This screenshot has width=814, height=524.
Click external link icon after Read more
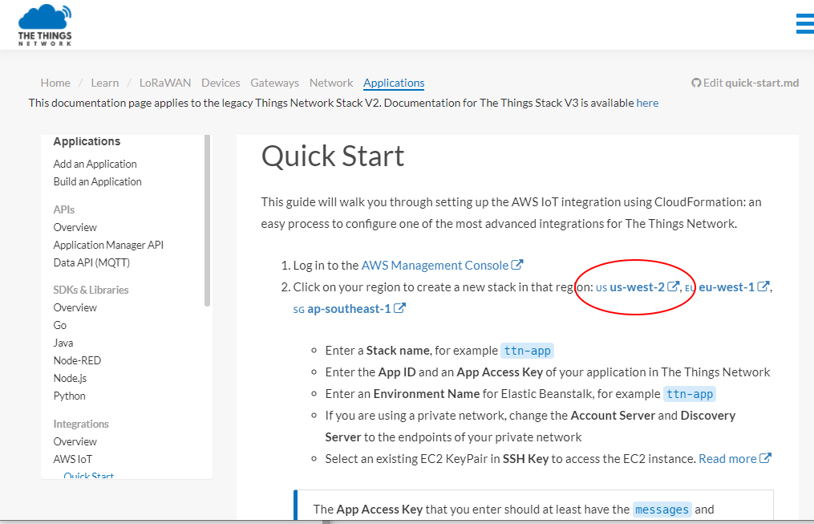tap(765, 458)
